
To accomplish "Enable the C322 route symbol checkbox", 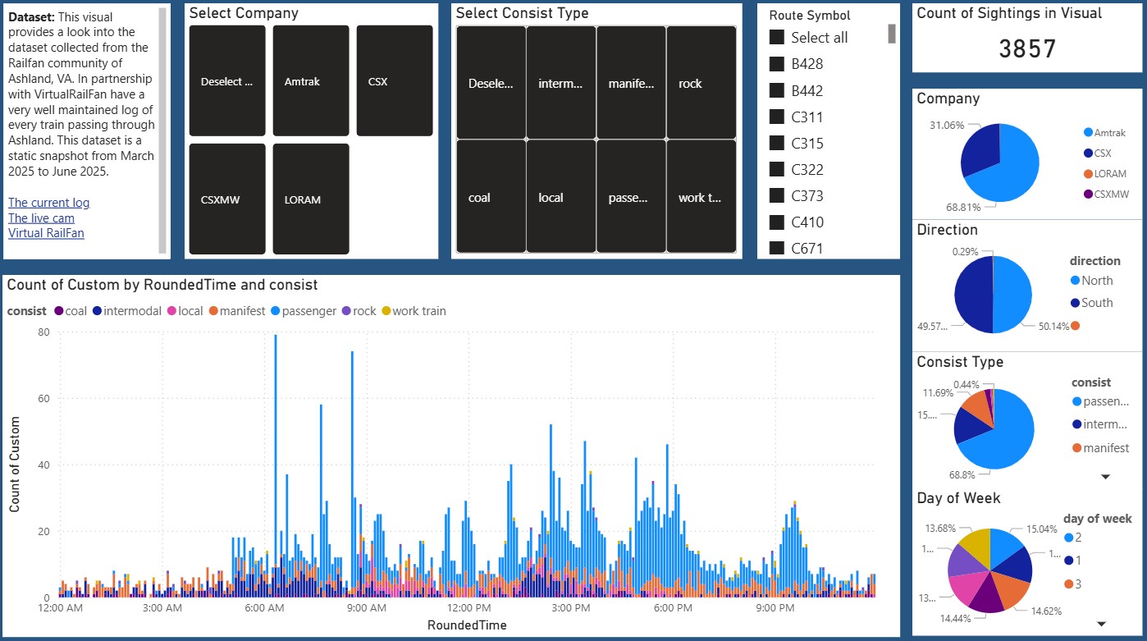I will click(778, 170).
